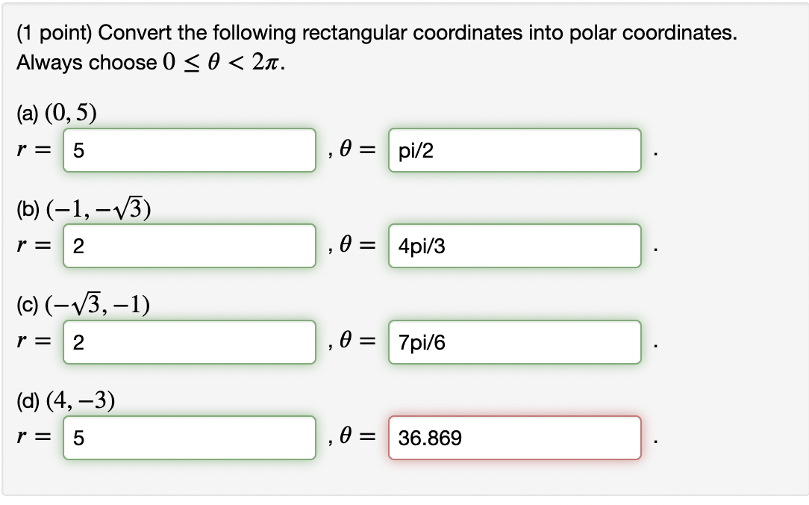Select the θ answer box containing pi/2
This screenshot has height=505, width=809.
click(515, 150)
